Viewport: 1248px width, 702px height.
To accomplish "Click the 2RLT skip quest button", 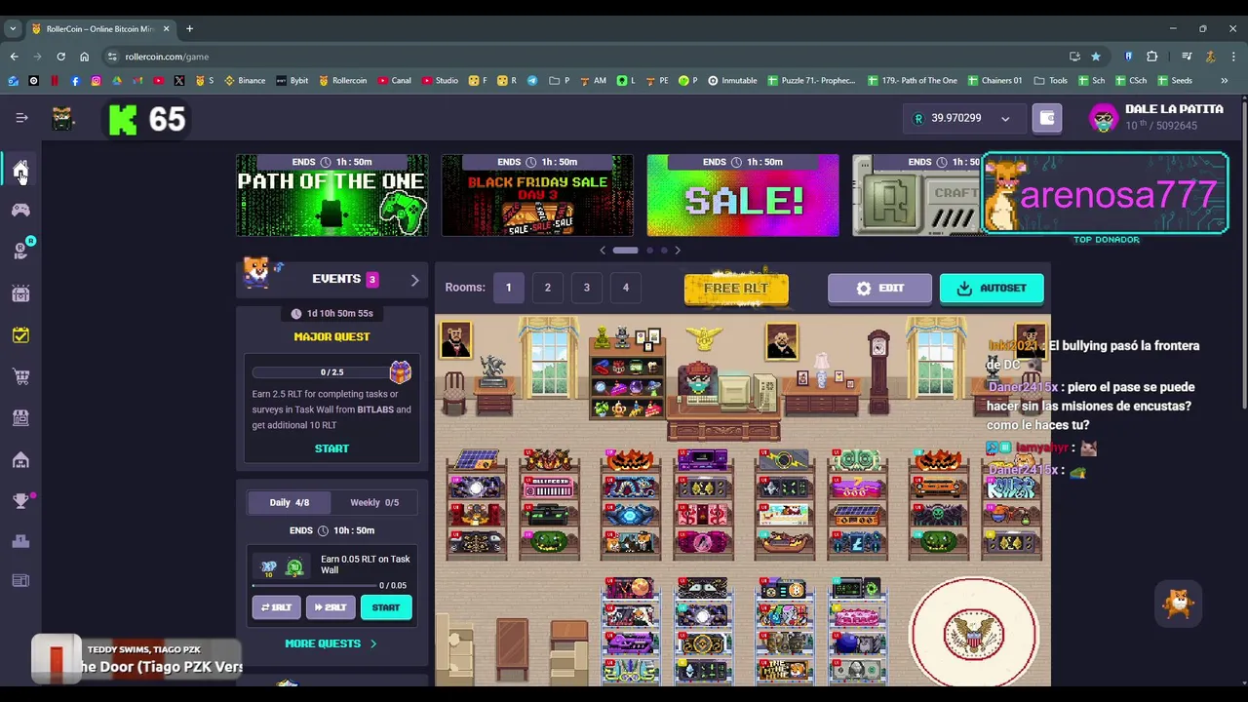I will pos(331,607).
